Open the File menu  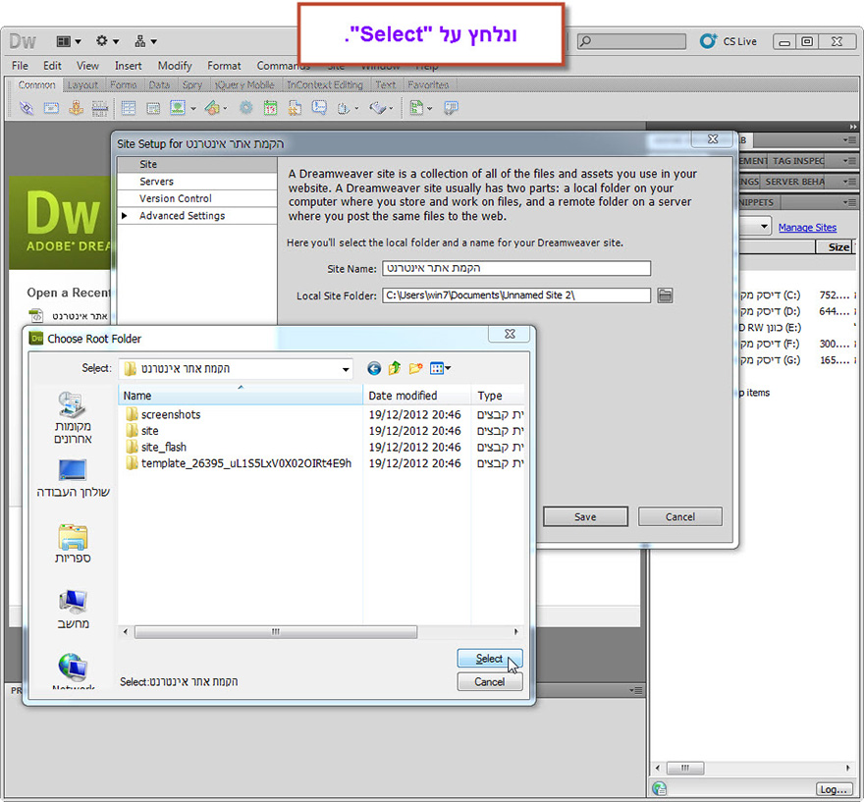point(20,66)
